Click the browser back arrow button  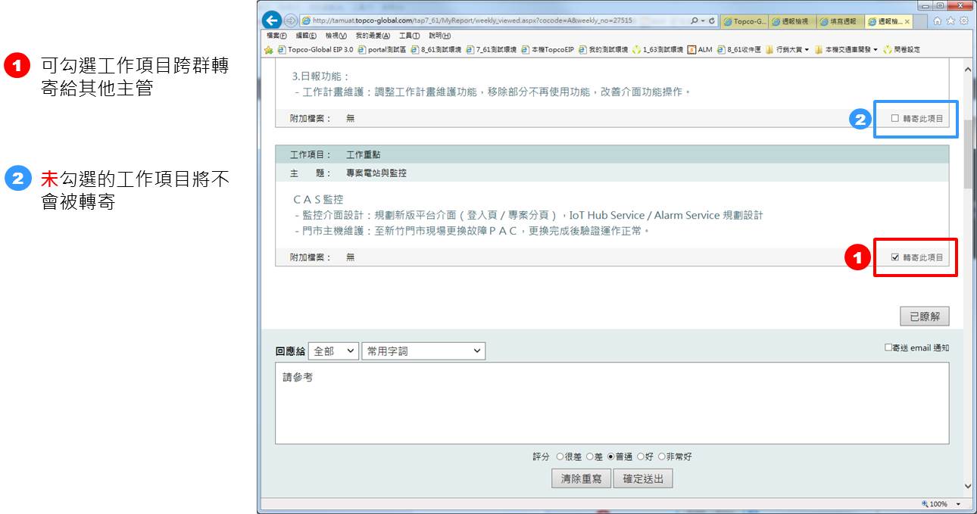tap(271, 21)
